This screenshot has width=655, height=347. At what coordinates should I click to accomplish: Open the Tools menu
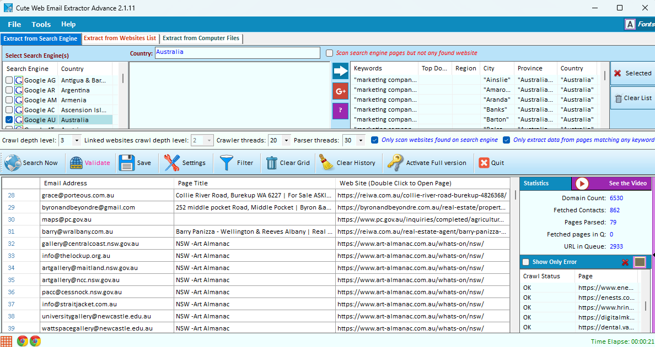coord(41,24)
